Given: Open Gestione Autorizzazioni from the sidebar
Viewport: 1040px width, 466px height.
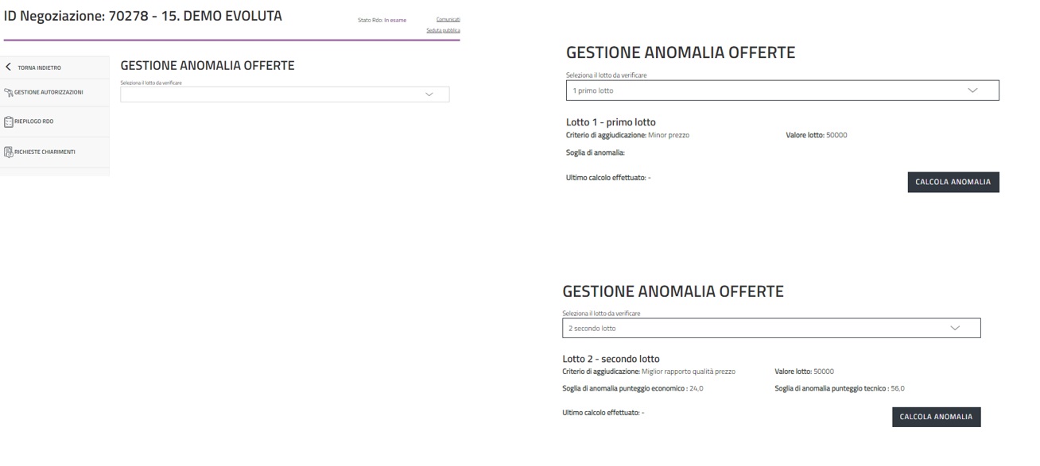Looking at the screenshot, I should (x=49, y=93).
